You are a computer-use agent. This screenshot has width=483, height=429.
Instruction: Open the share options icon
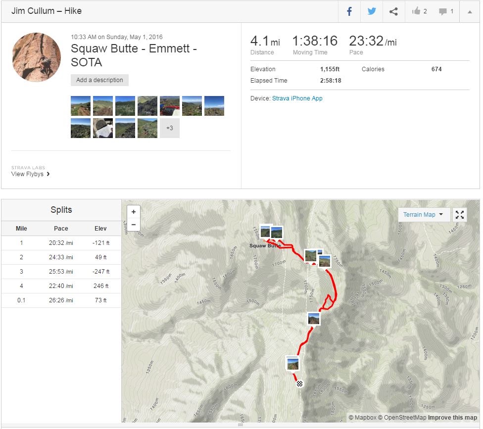[x=393, y=11]
